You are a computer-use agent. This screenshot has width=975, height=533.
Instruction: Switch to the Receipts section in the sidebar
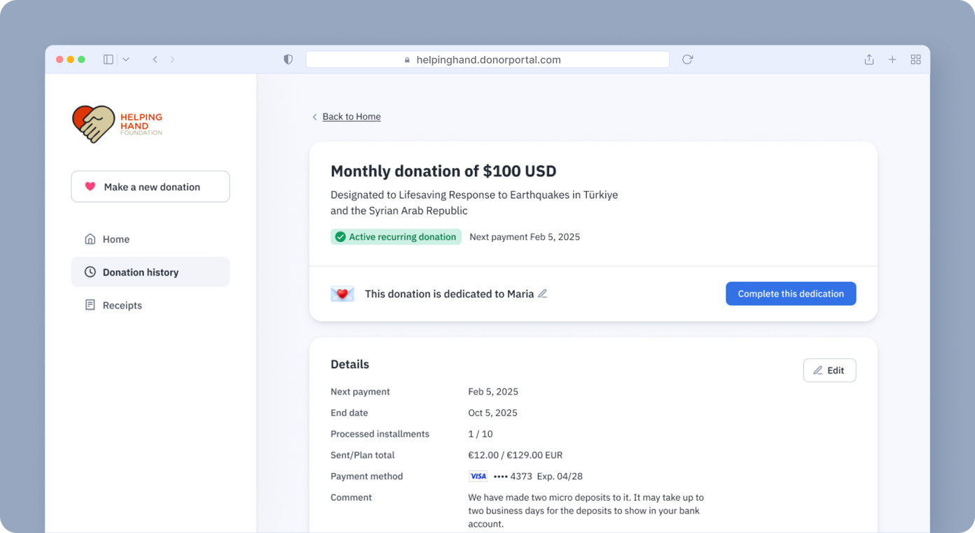pos(123,304)
